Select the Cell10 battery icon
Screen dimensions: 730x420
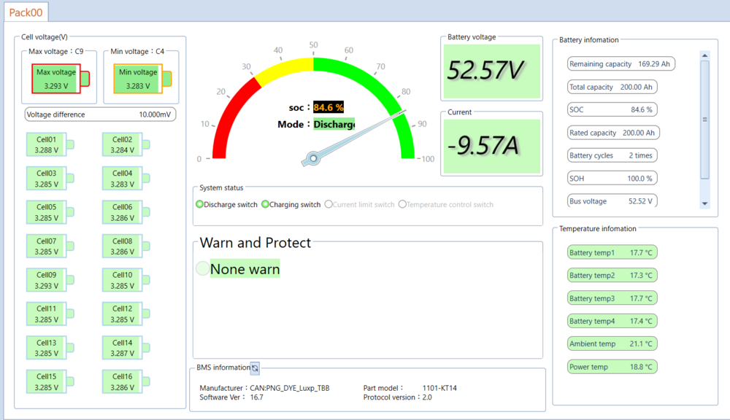pos(126,281)
